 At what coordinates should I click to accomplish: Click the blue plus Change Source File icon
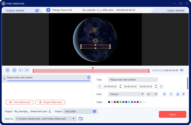(48, 10)
